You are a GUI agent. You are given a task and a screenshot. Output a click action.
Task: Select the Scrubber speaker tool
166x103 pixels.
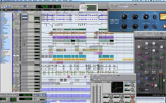pos(31,6)
